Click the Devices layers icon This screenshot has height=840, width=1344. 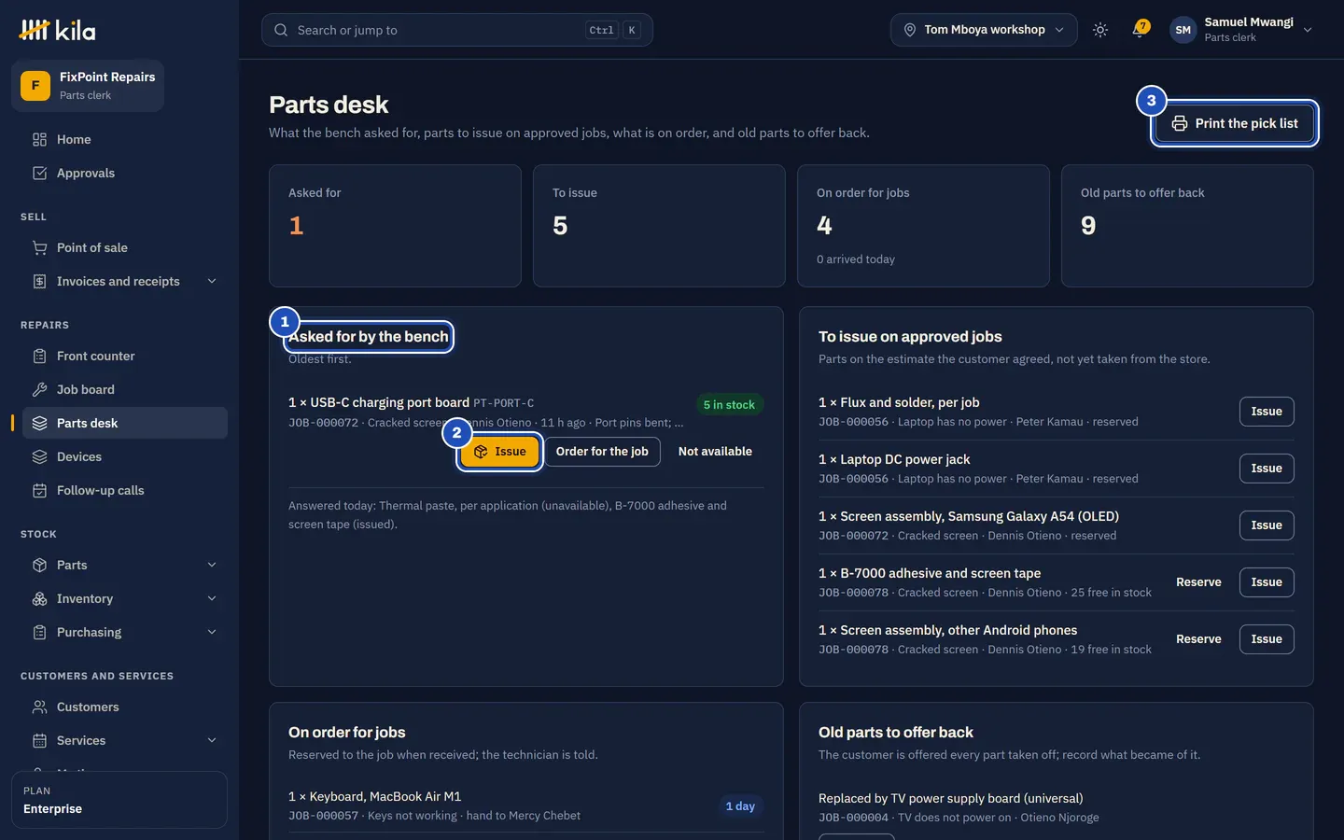point(39,456)
